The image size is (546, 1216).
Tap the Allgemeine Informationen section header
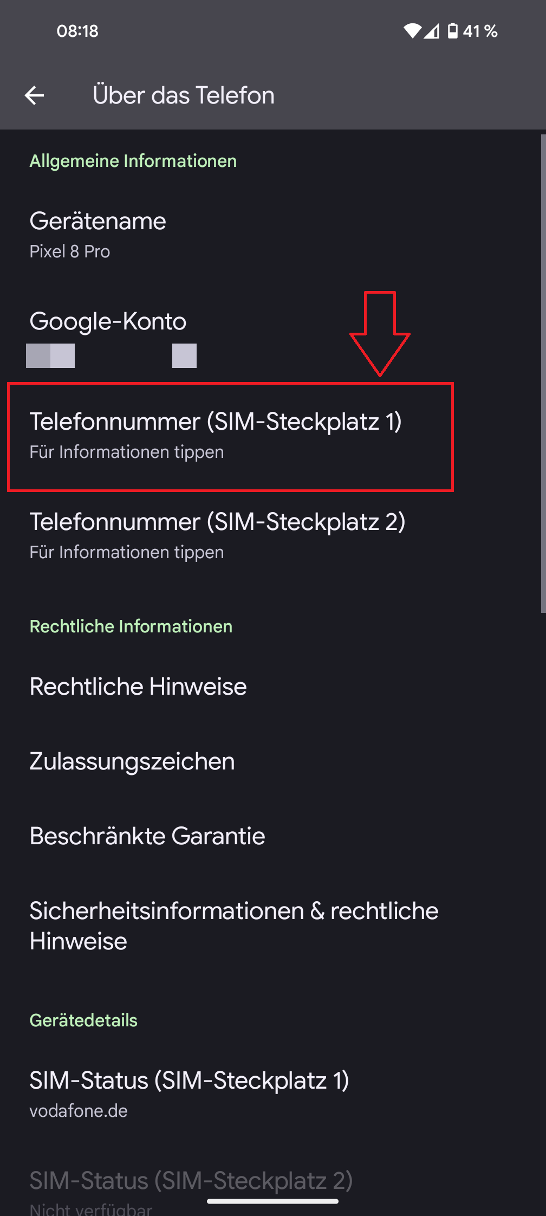[133, 161]
